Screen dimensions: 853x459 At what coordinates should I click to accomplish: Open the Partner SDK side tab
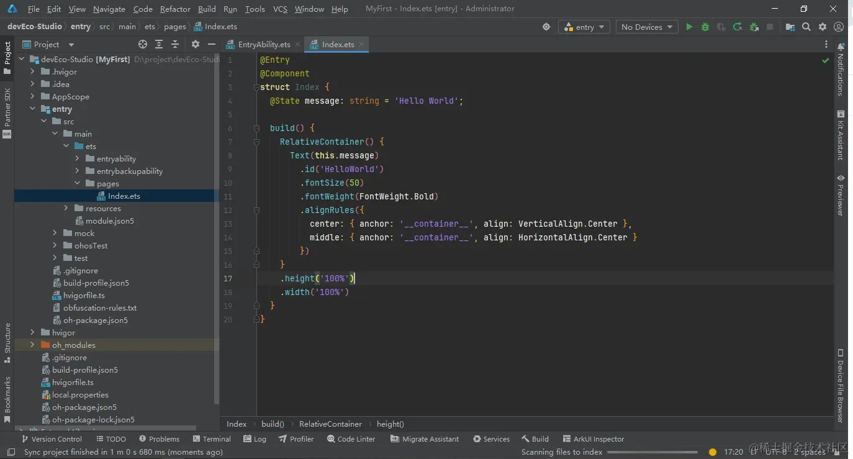pyautogui.click(x=7, y=112)
